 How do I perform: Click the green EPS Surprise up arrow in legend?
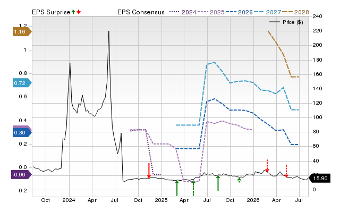(73, 12)
